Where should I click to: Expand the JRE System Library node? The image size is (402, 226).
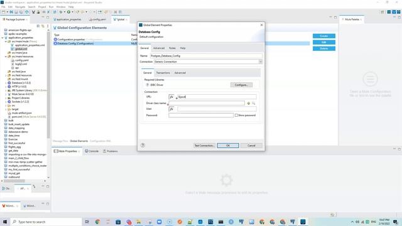[6, 90]
